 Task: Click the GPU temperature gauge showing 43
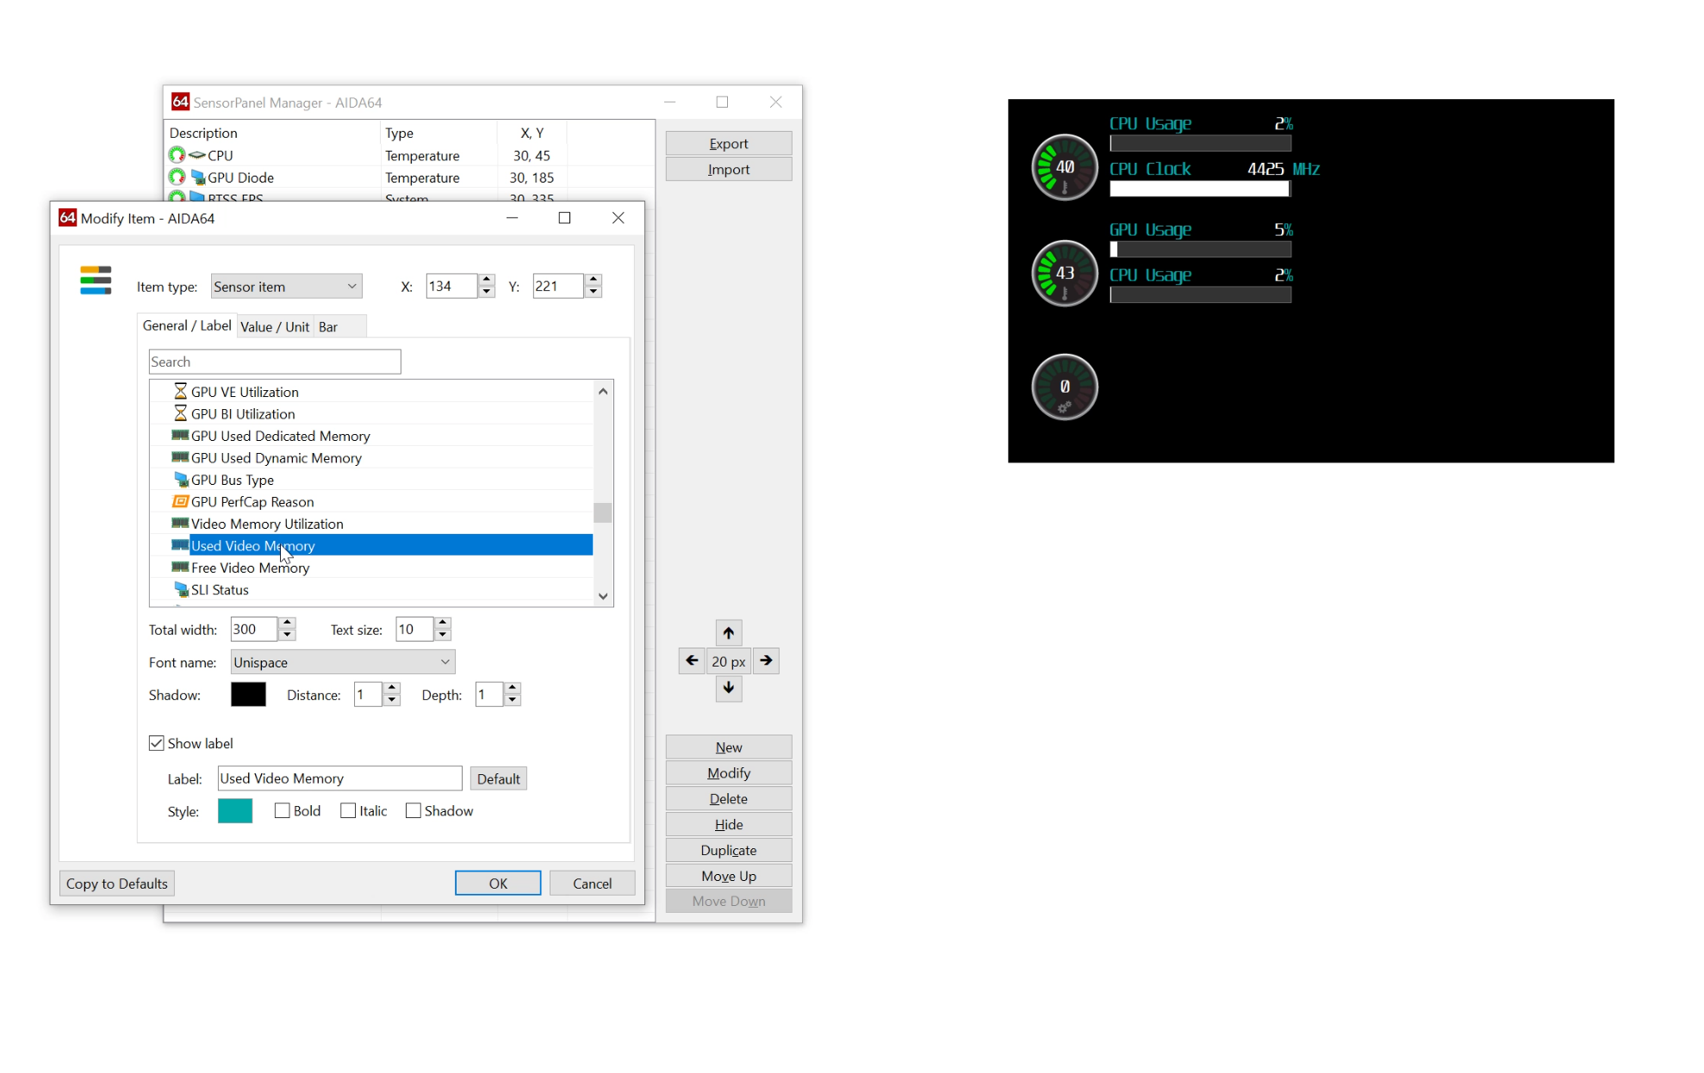pyautogui.click(x=1065, y=273)
